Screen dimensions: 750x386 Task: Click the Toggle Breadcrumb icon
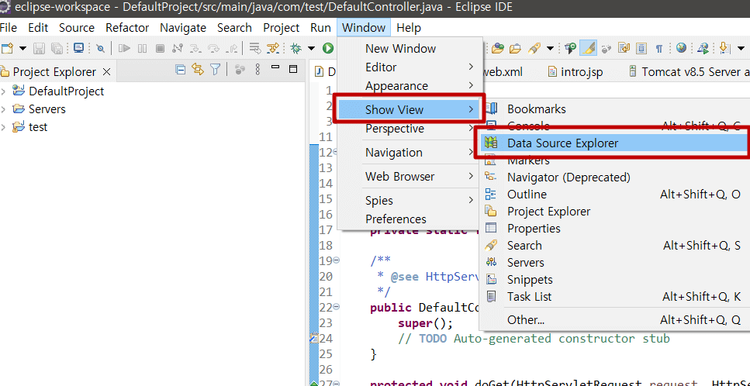[570, 48]
